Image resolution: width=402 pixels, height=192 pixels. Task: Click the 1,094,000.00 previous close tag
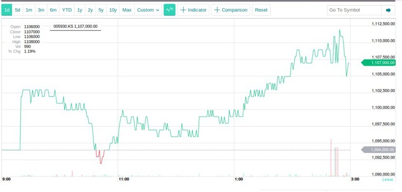tap(378, 150)
